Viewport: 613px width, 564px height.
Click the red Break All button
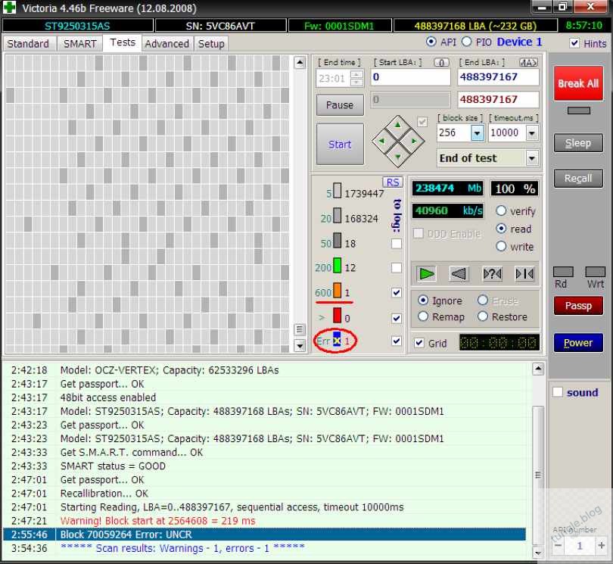(x=578, y=83)
